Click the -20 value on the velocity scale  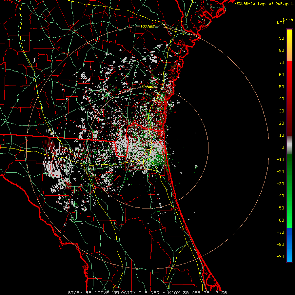click(x=280, y=171)
